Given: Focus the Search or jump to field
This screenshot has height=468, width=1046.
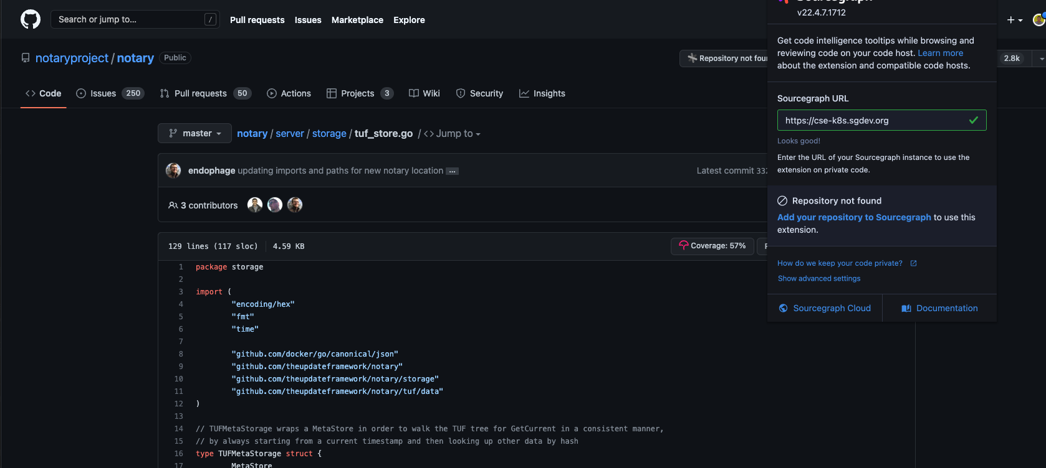Looking at the screenshot, I should click(135, 19).
